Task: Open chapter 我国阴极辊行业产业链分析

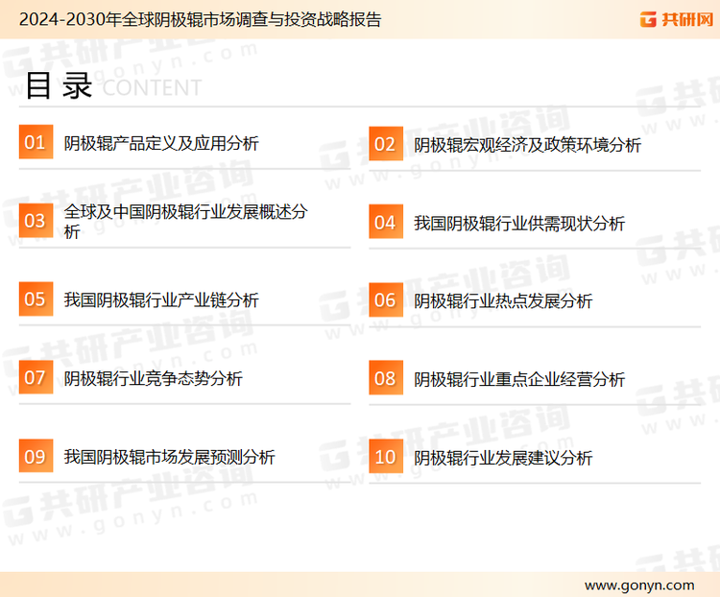Action: (x=161, y=300)
